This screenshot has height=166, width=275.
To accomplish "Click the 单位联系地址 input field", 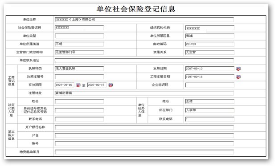I will pyautogui.click(x=144, y=61).
